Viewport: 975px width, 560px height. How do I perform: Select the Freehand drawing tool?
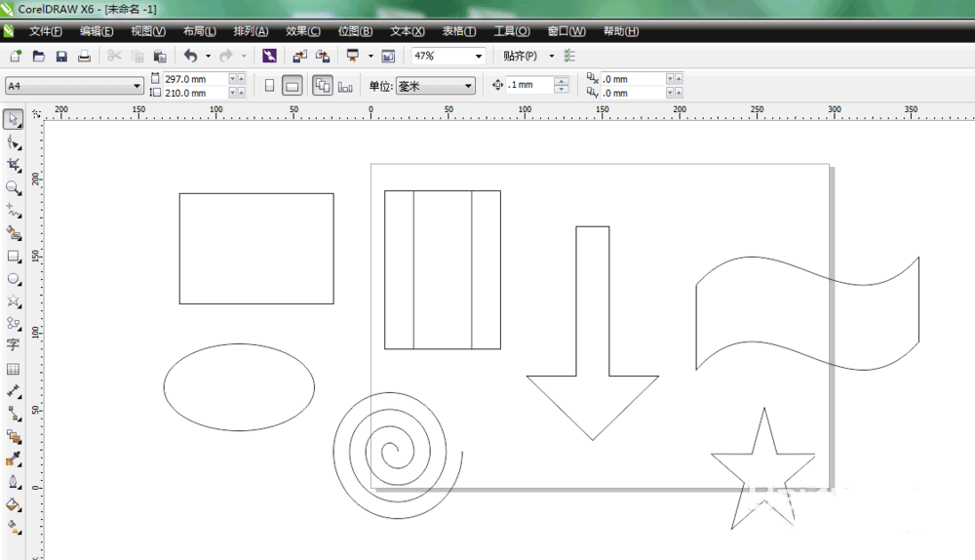(x=13, y=211)
